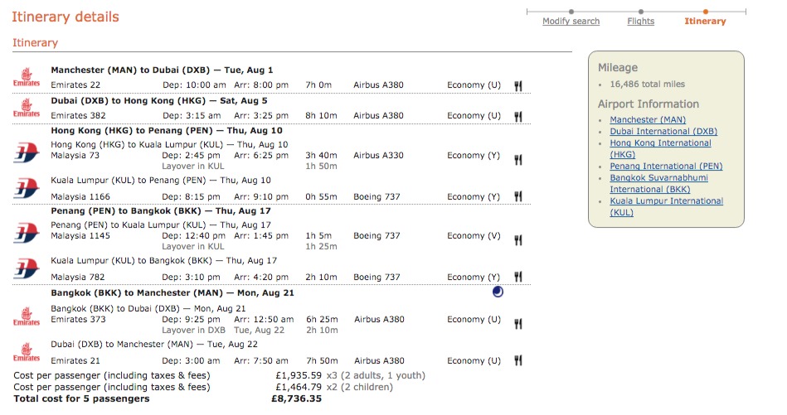This screenshot has width=787, height=415.
Task: Open Dubai International (DXB) airport link
Action: [x=663, y=131]
